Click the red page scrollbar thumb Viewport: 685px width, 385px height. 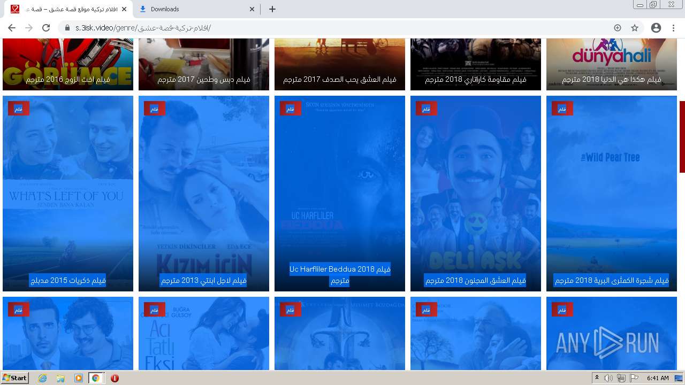[682, 137]
